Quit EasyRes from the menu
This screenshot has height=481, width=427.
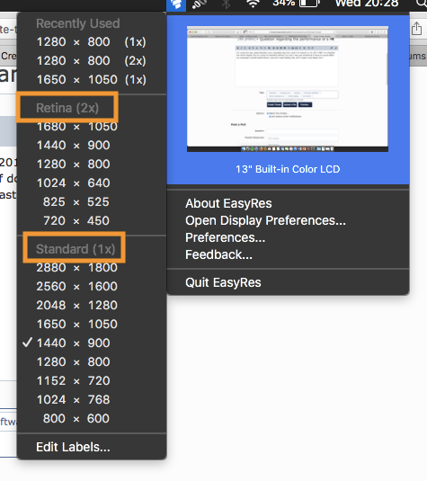click(x=288, y=282)
